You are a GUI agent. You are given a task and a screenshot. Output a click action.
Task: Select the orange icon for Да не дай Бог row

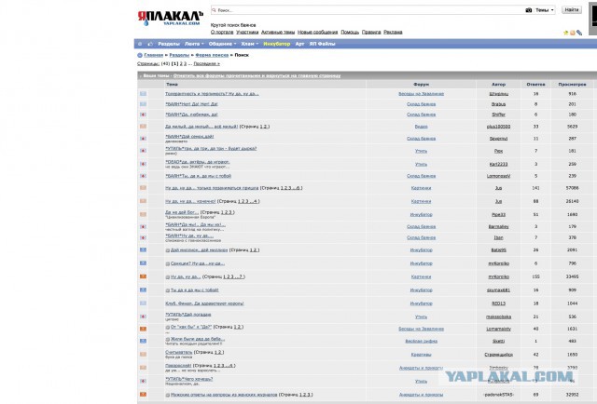[143, 214]
